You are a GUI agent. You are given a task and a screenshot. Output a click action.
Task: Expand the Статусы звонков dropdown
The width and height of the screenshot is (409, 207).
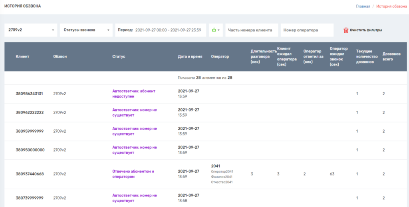tap(86, 30)
